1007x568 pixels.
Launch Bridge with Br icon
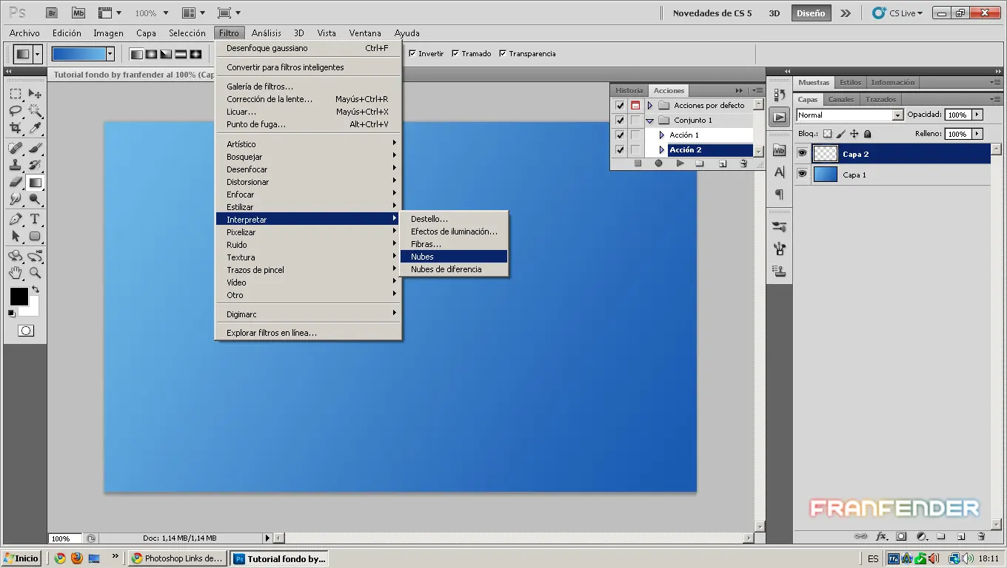(x=51, y=13)
